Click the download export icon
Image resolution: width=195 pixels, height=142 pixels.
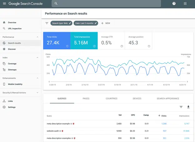click(x=188, y=107)
